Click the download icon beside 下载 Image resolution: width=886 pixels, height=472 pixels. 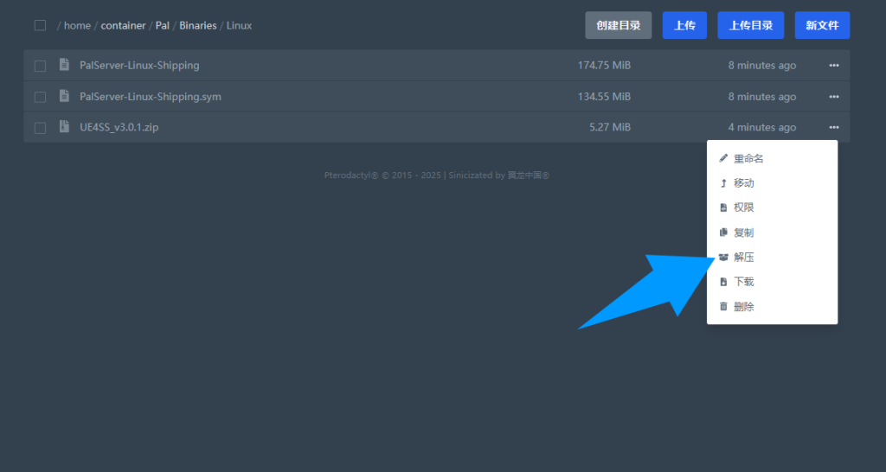723,282
